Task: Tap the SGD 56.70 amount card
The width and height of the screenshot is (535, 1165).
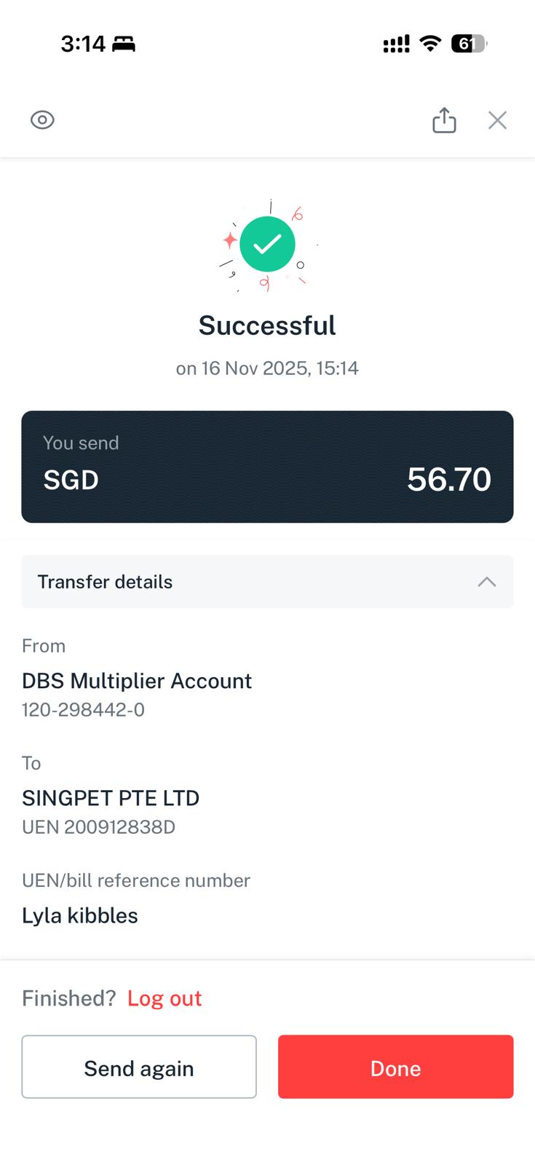Action: (267, 467)
